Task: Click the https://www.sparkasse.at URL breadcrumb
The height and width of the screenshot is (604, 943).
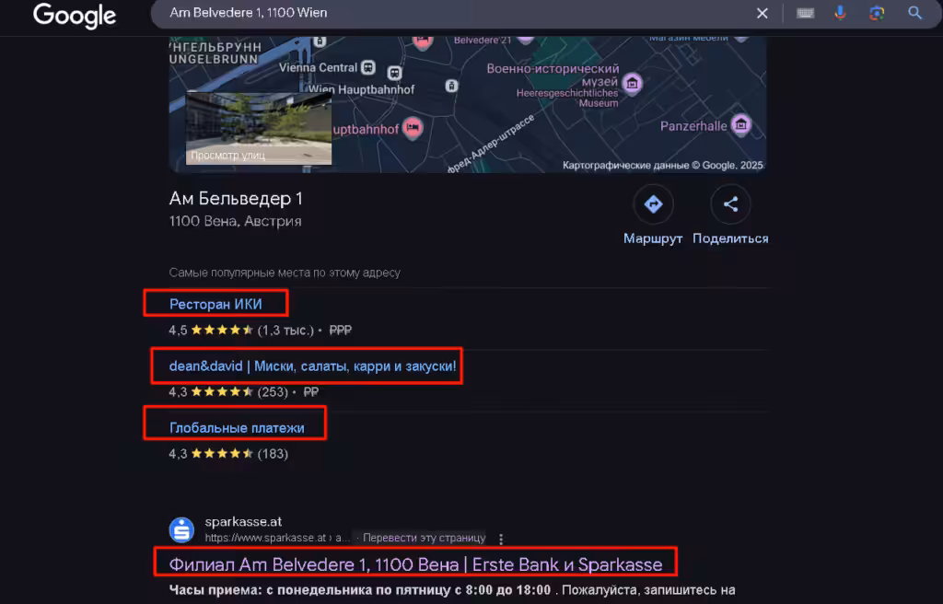Action: pyautogui.click(x=277, y=538)
